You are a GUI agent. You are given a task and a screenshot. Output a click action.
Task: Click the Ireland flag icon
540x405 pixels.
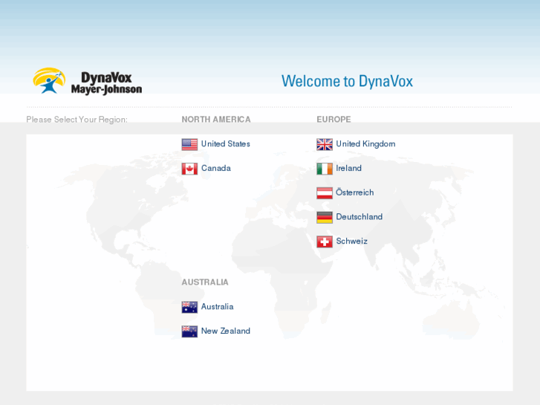click(325, 169)
